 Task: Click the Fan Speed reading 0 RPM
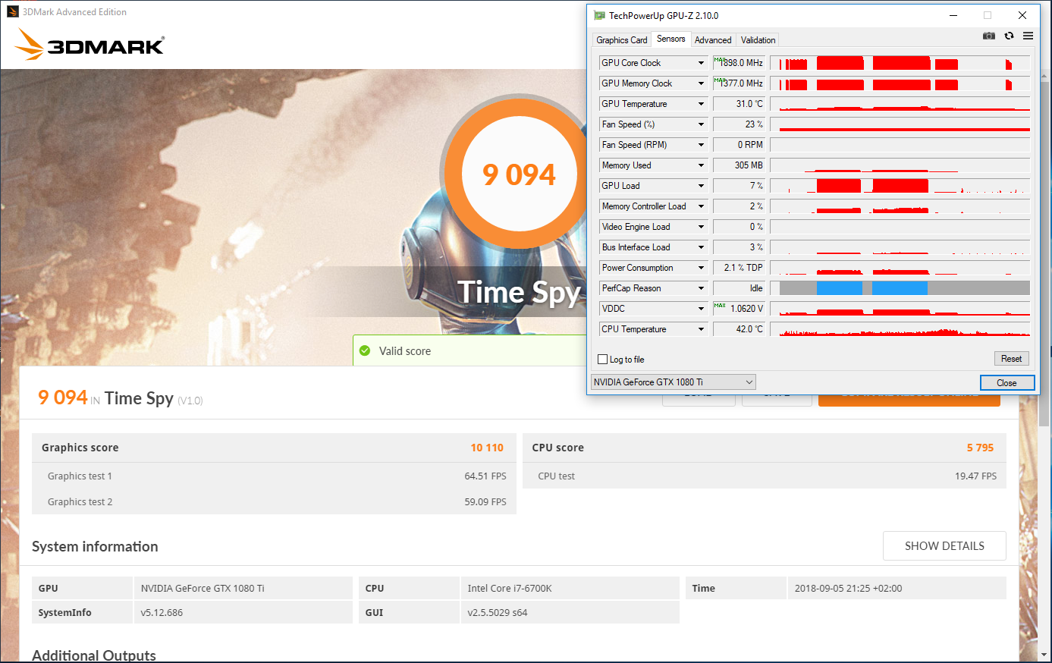pos(740,145)
